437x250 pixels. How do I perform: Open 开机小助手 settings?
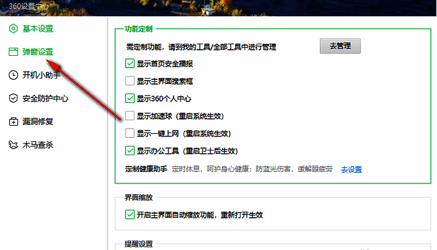(41, 75)
